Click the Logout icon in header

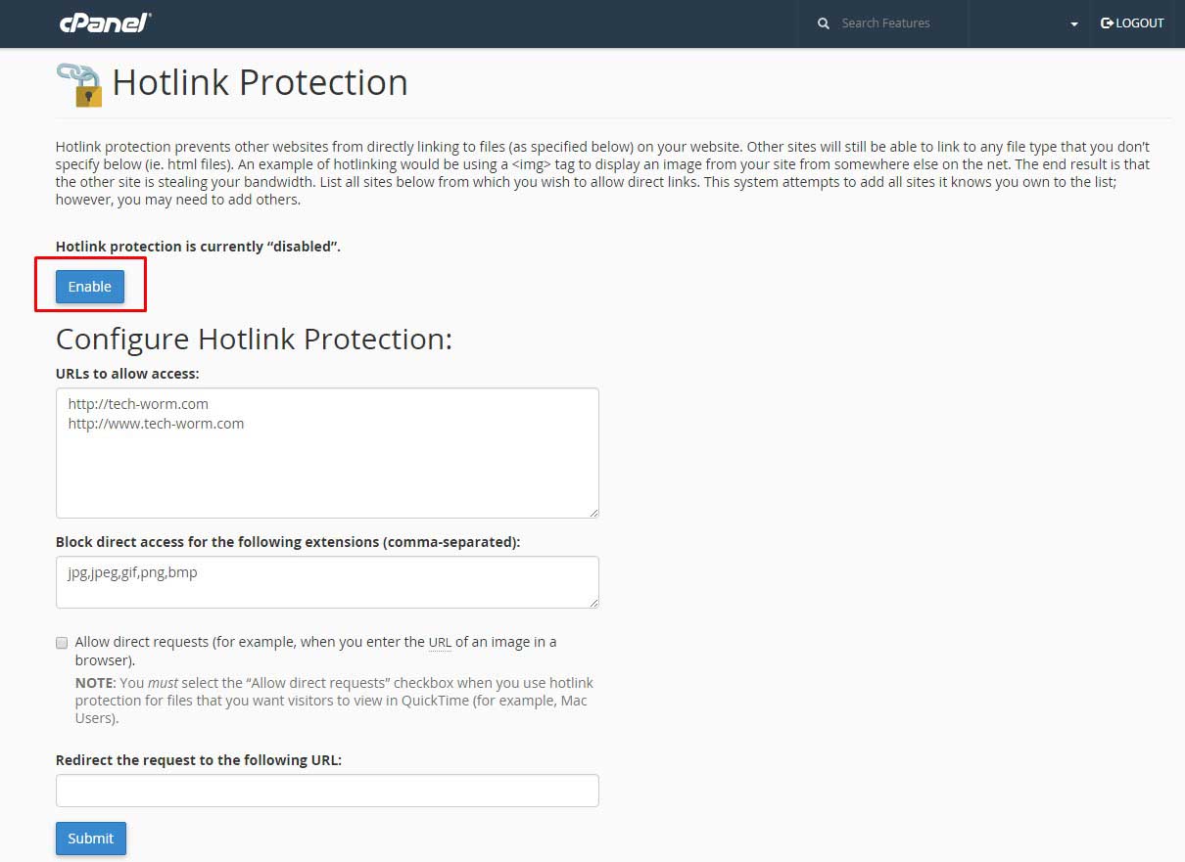click(1108, 23)
